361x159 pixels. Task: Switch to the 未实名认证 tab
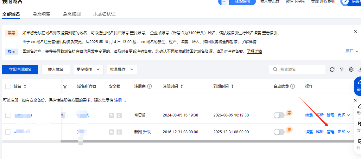coord(104,14)
